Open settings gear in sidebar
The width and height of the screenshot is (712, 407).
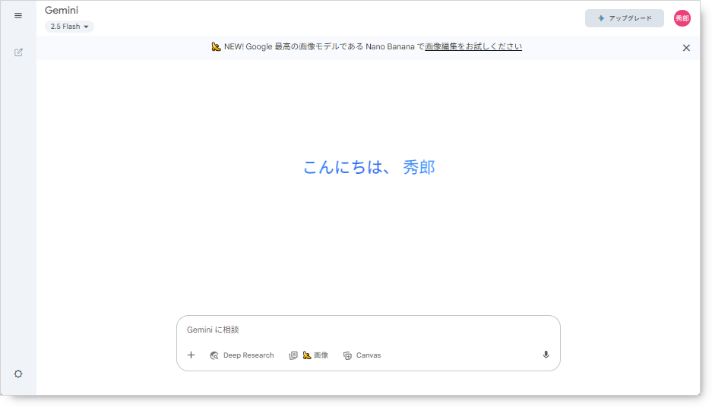18,374
